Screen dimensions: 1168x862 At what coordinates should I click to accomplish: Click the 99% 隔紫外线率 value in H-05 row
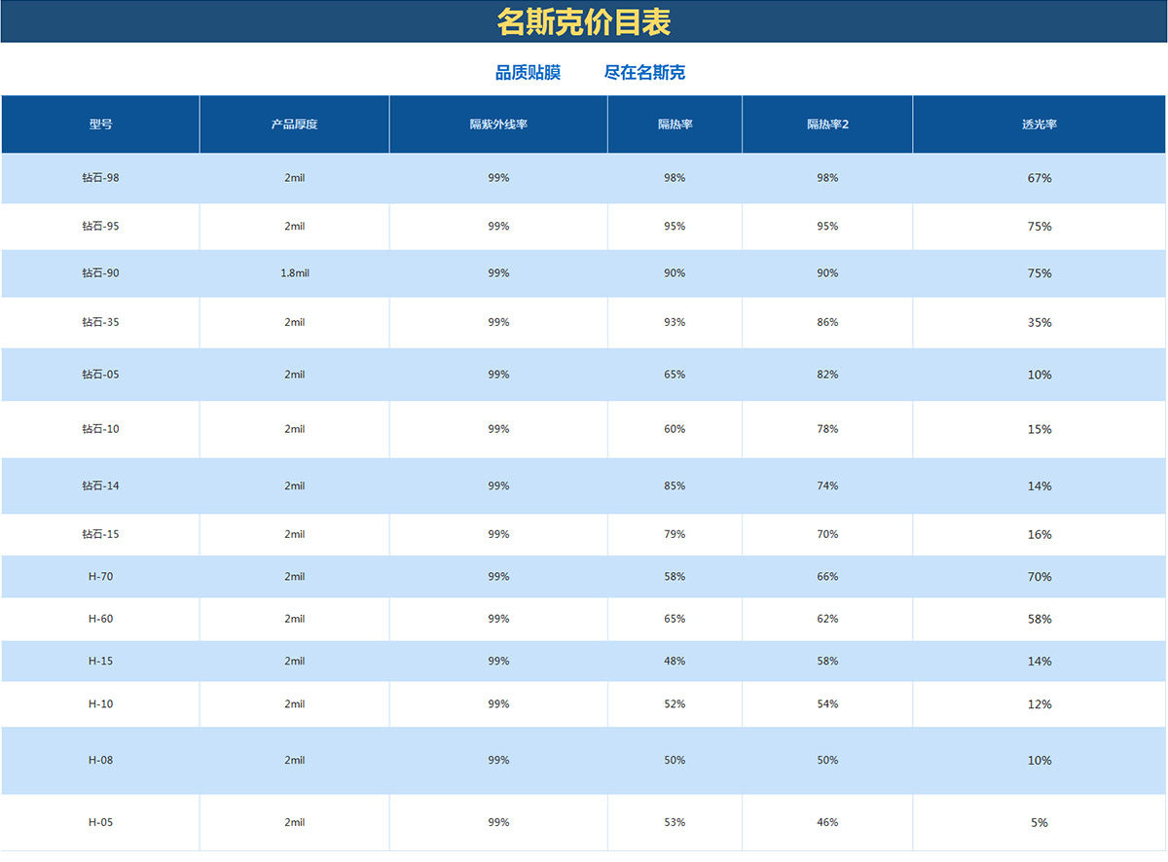(x=498, y=822)
